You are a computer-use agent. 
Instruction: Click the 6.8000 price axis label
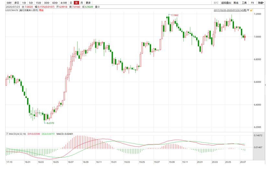257,59
